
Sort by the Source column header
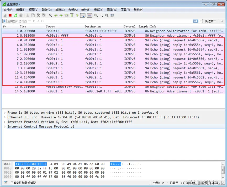[65, 26]
